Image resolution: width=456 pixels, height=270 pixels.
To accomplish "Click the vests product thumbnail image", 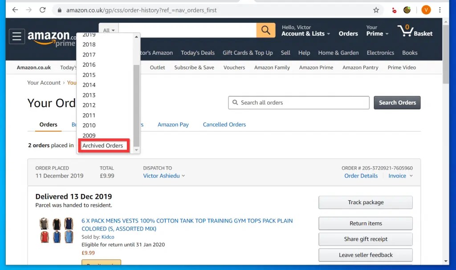I will pos(57,230).
